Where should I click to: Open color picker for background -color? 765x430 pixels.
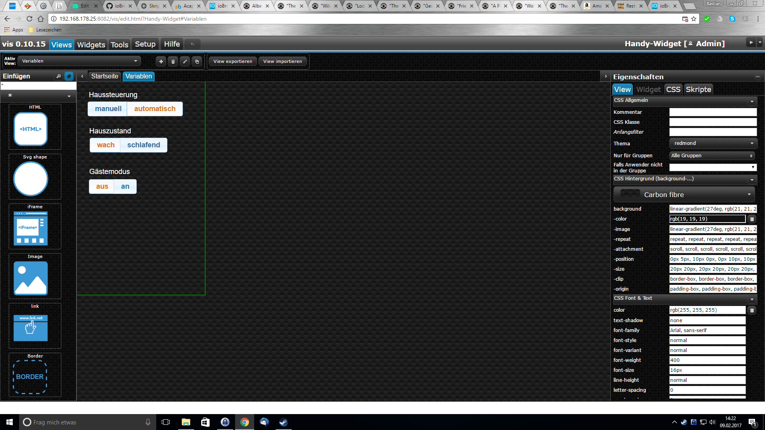[752, 219]
